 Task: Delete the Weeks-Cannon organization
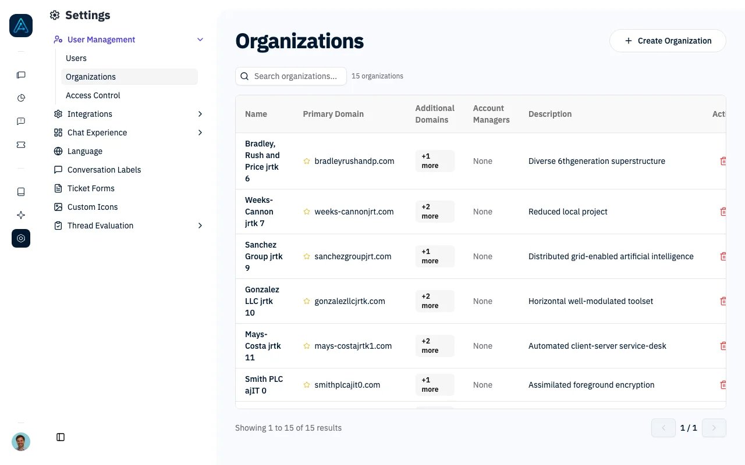pyautogui.click(x=723, y=212)
